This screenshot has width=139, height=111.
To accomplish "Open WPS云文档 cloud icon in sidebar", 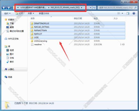I will [x=6, y=39].
